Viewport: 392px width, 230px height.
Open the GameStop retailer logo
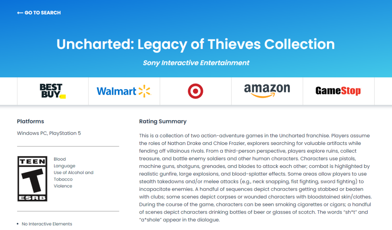[x=338, y=91]
